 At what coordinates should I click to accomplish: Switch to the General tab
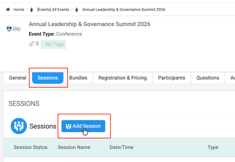[x=18, y=78]
